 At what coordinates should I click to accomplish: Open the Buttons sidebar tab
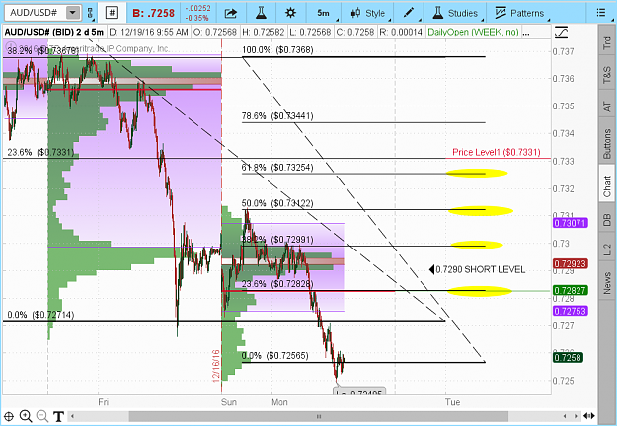[x=606, y=143]
